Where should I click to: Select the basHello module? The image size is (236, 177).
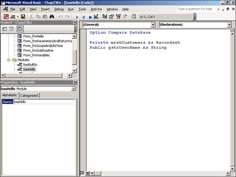tap(29, 69)
